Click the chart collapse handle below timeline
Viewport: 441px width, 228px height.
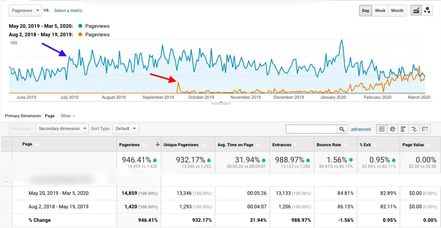pyautogui.click(x=221, y=103)
